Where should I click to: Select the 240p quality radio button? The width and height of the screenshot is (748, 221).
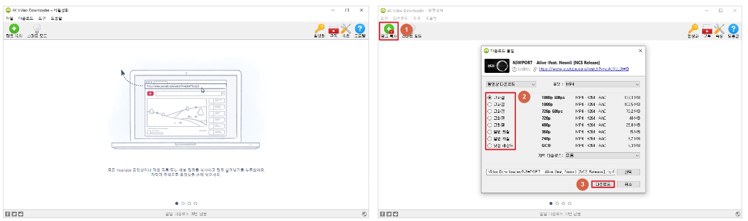(490, 139)
